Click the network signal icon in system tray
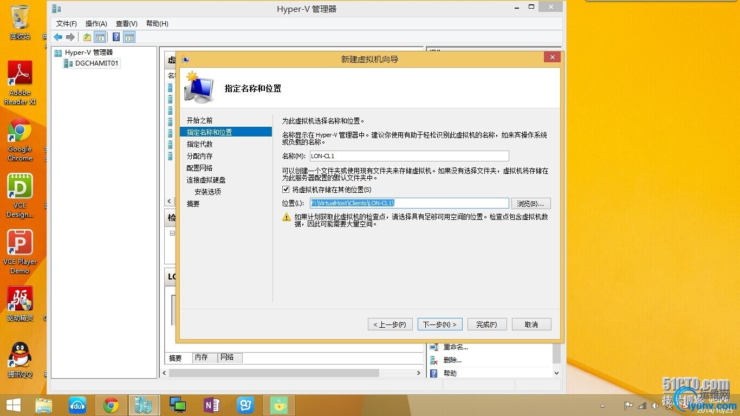Image resolution: width=740 pixels, height=416 pixels. tap(642, 406)
